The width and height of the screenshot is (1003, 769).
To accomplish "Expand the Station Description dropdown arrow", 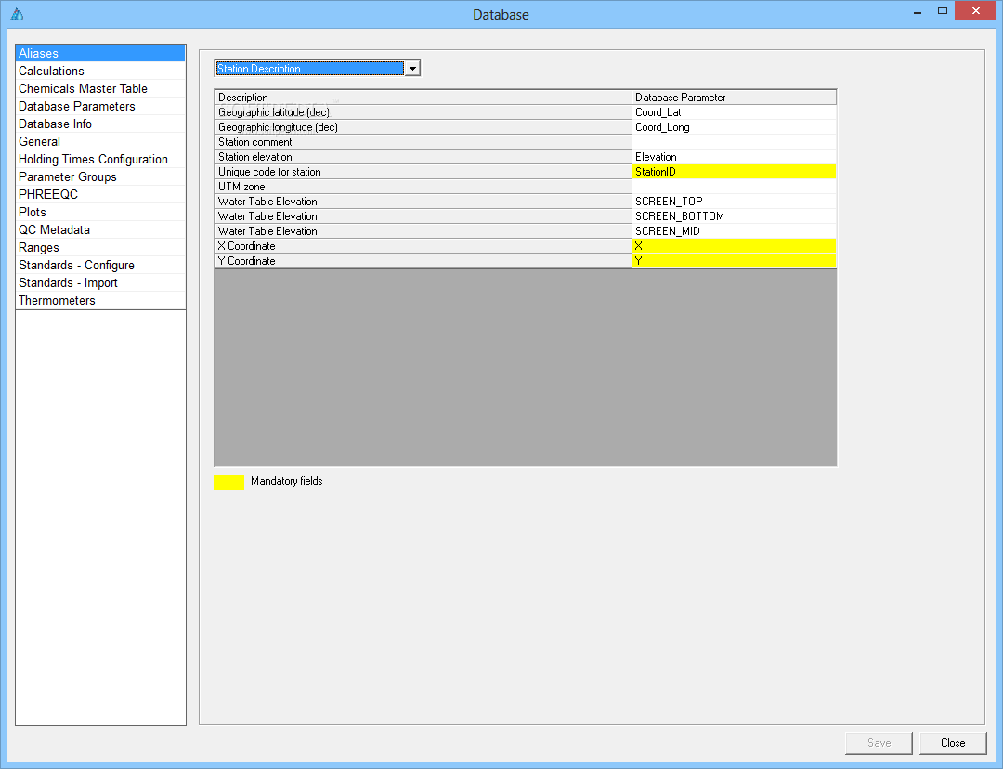I will click(x=412, y=69).
